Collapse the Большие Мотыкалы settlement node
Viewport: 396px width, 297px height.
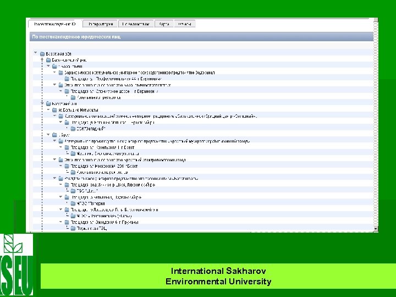(48, 109)
